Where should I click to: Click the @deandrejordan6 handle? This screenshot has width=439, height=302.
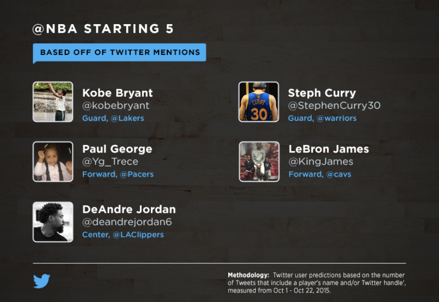click(127, 222)
